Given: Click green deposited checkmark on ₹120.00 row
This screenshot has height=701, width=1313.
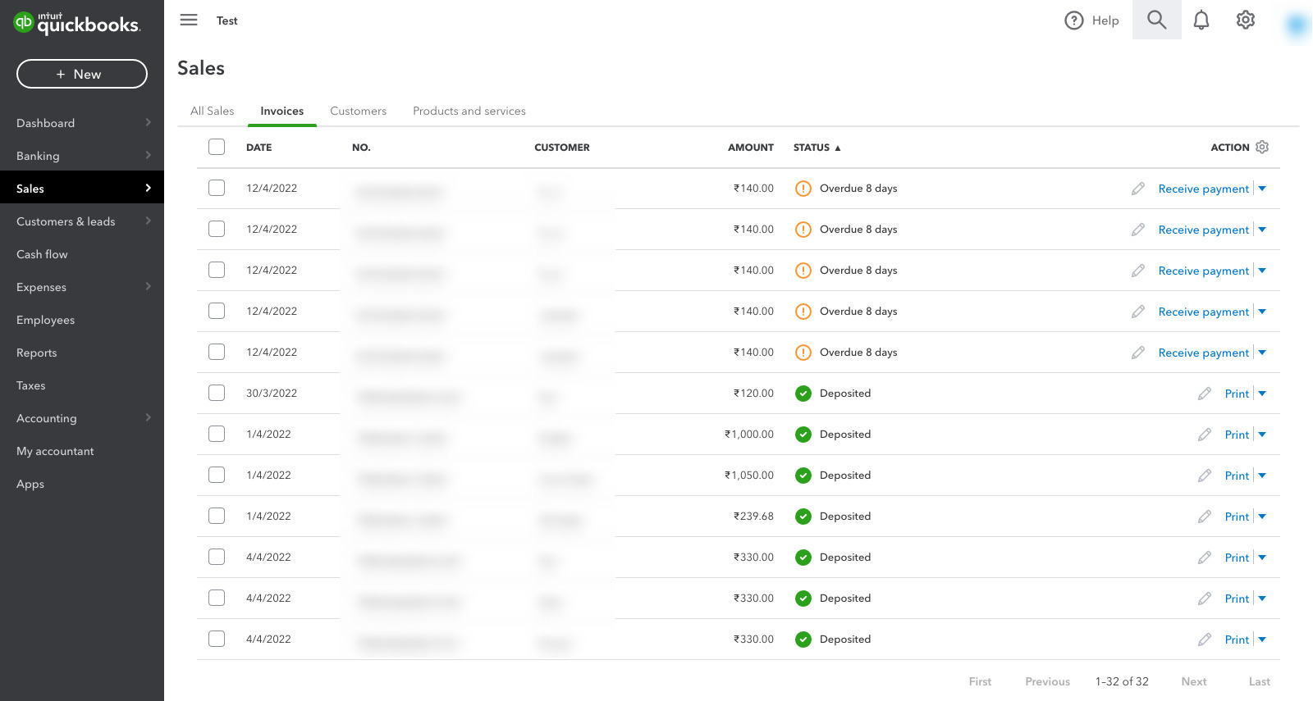Looking at the screenshot, I should point(803,394).
